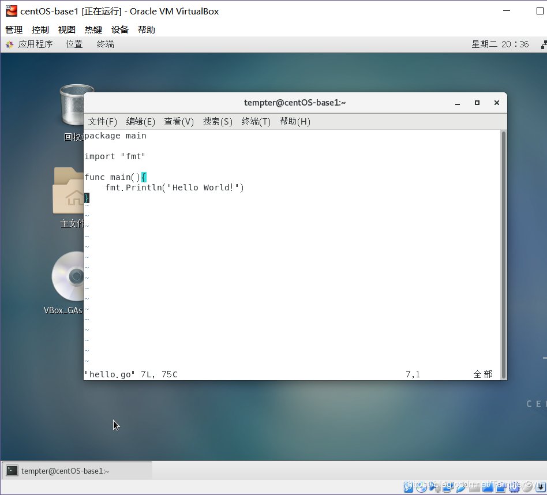
Task: Open VirtualBox 管理 menu
Action: click(x=14, y=29)
